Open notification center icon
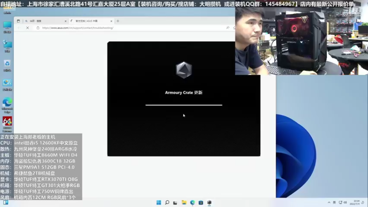The width and height of the screenshot is (368, 207). pyautogui.click(x=363, y=202)
